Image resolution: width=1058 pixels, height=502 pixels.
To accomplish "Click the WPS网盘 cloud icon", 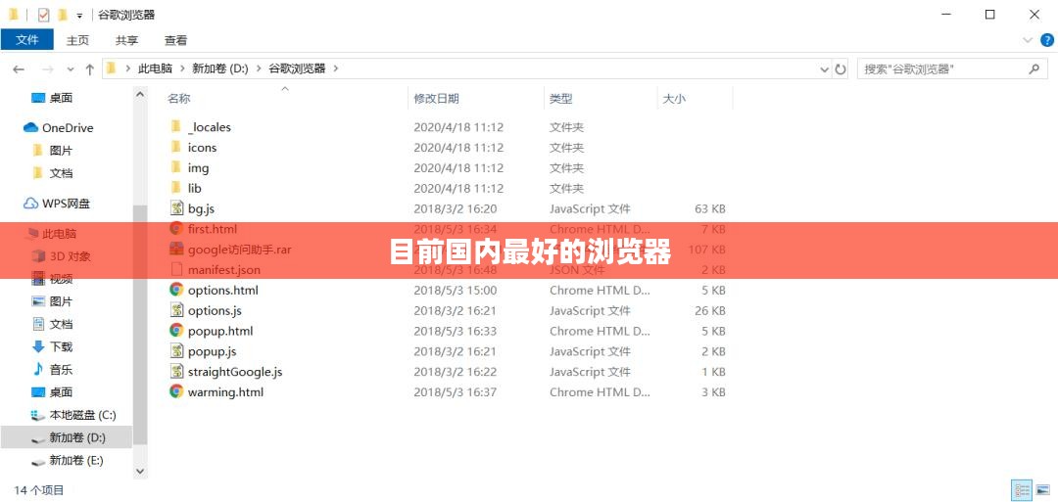I will click(x=30, y=203).
